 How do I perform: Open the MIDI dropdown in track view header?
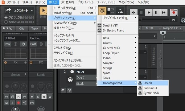pos(160,28)
